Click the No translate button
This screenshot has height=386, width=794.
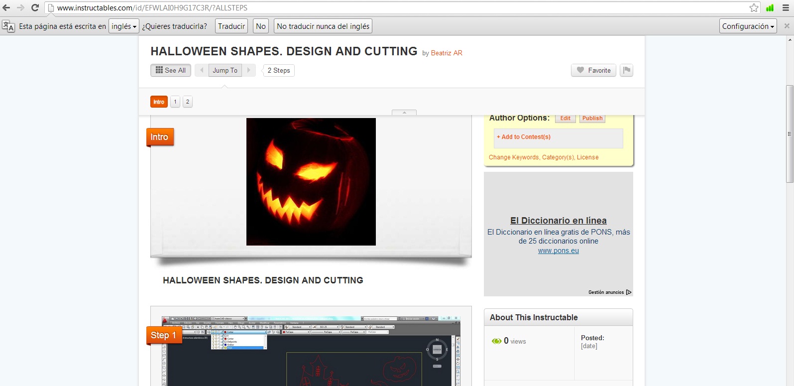tap(261, 26)
